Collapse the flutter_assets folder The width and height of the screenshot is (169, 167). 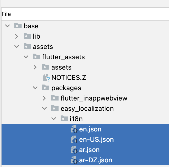26,57
